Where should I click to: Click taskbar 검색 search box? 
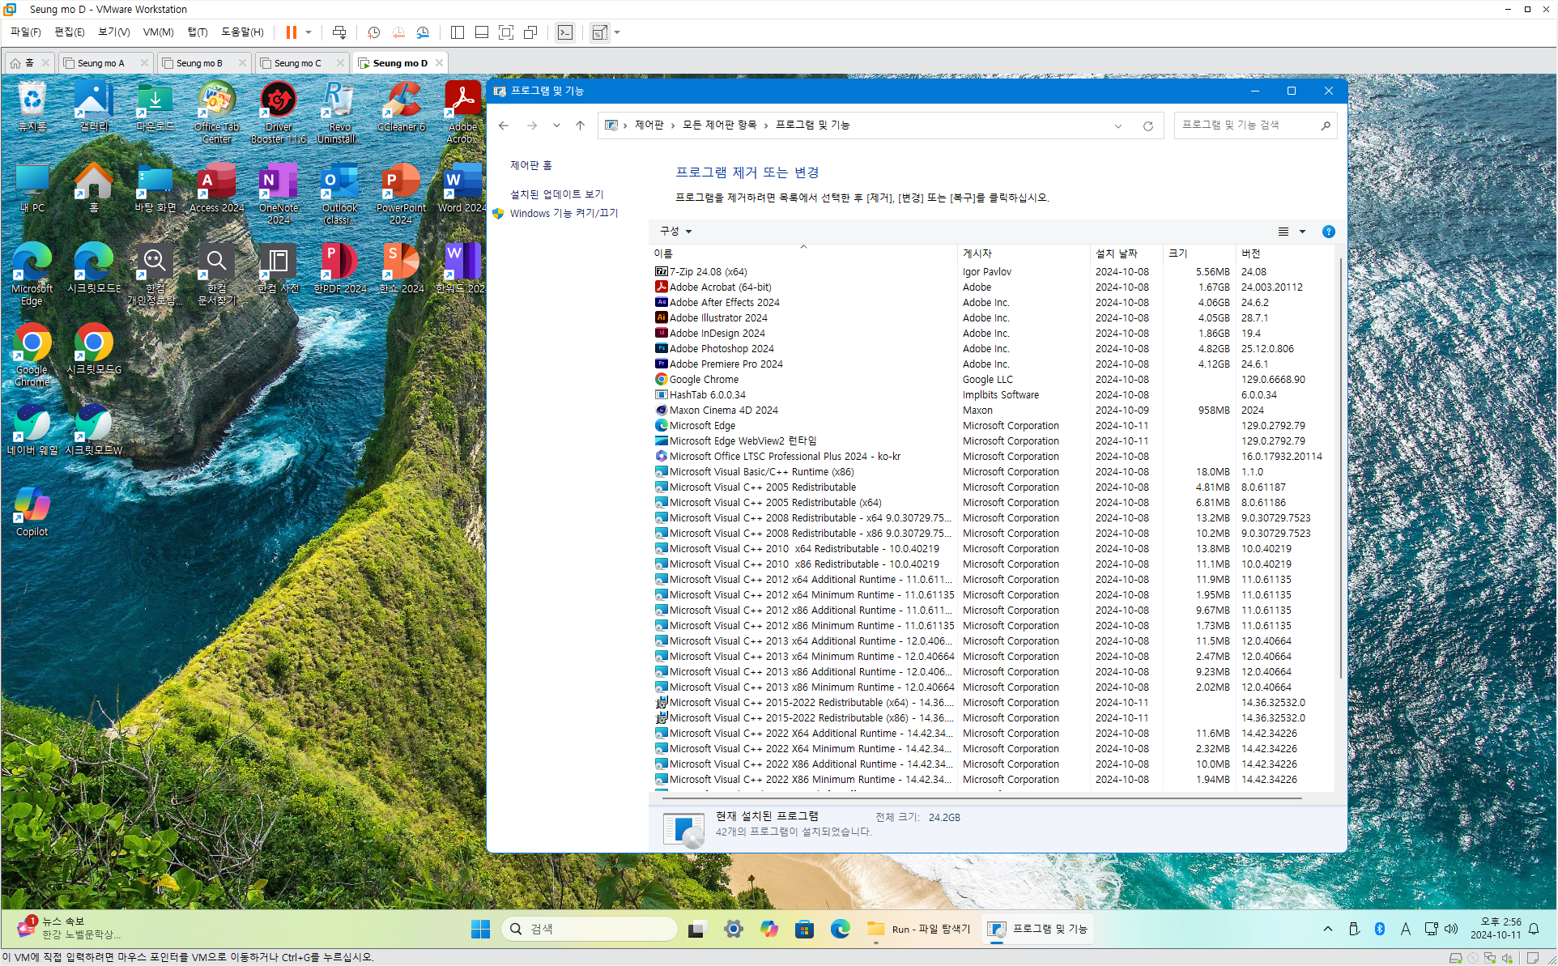[590, 929]
